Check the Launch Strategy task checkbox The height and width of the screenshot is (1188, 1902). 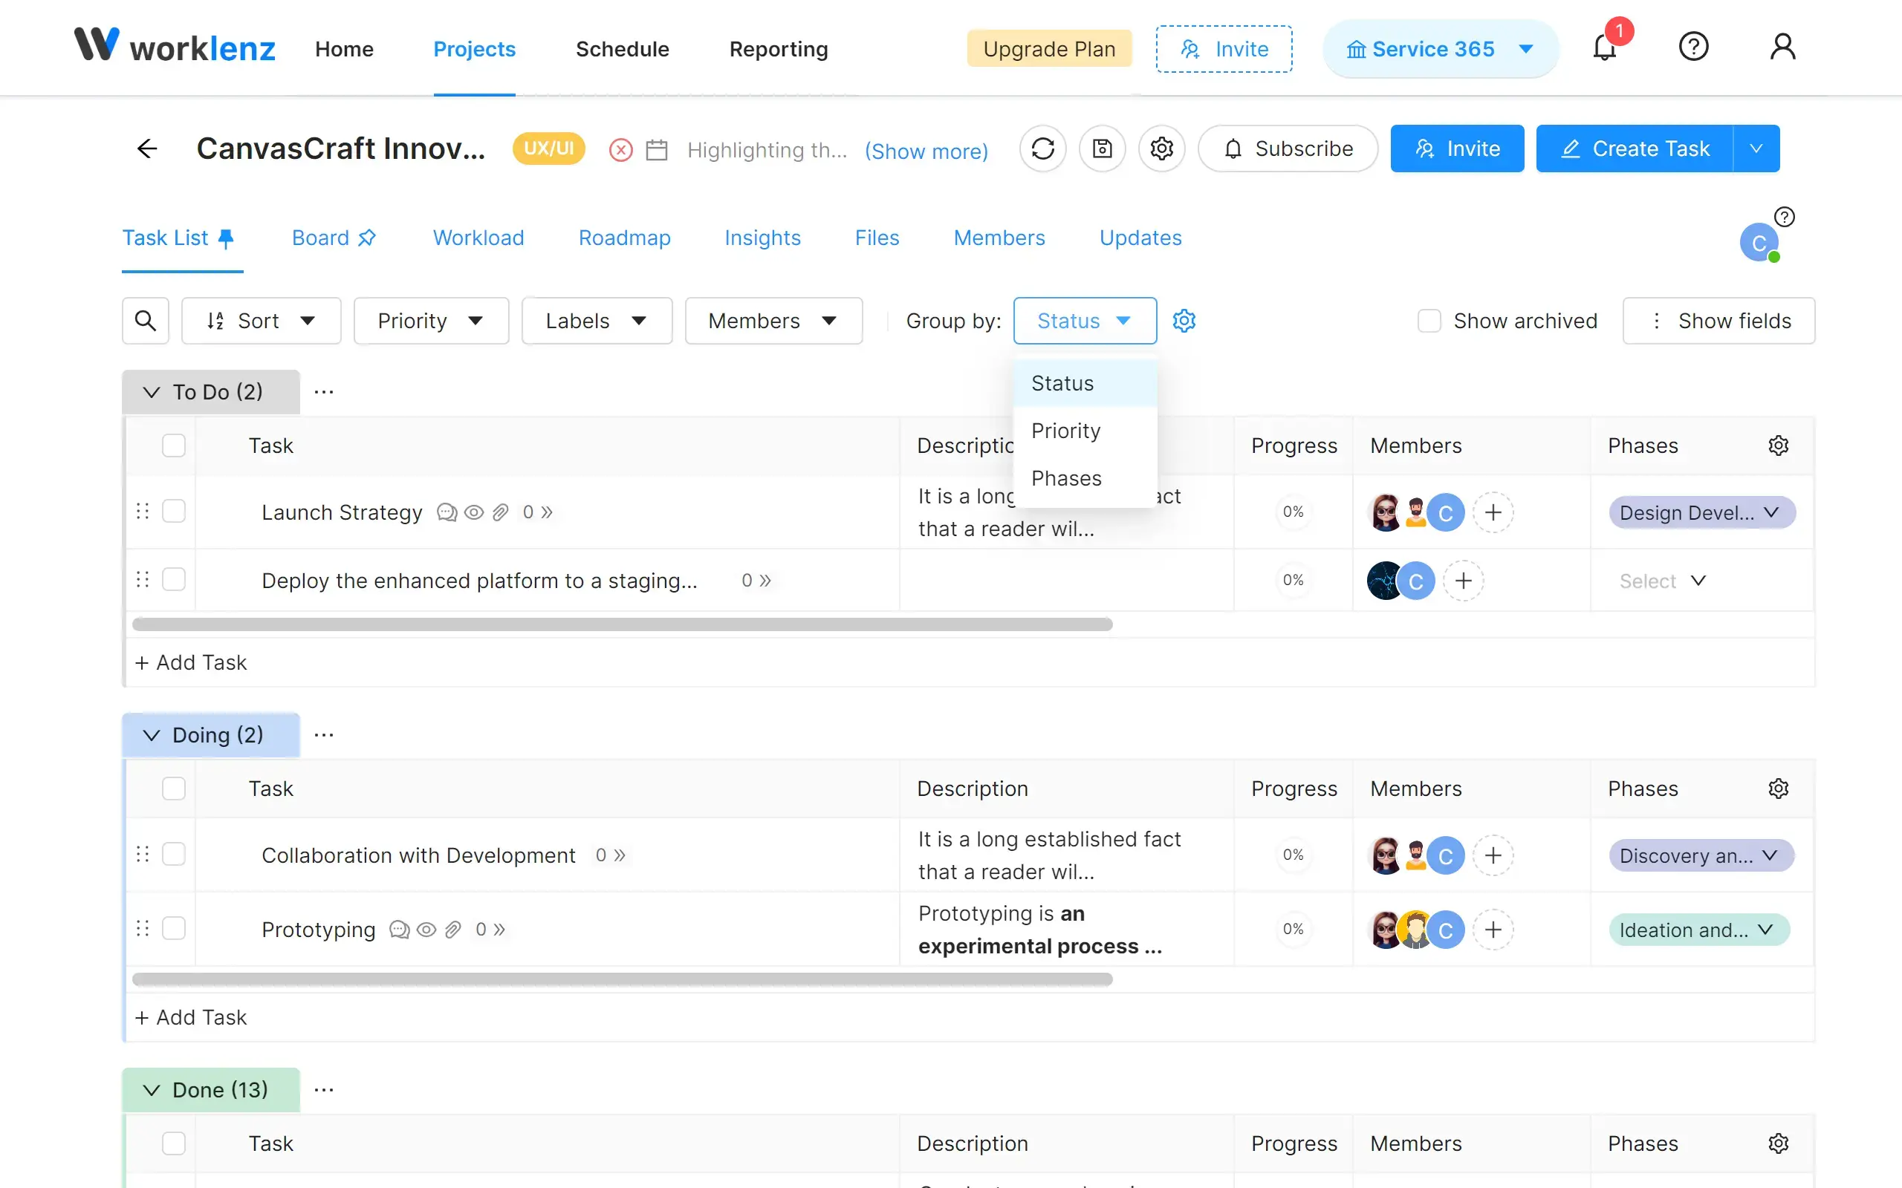click(x=175, y=511)
